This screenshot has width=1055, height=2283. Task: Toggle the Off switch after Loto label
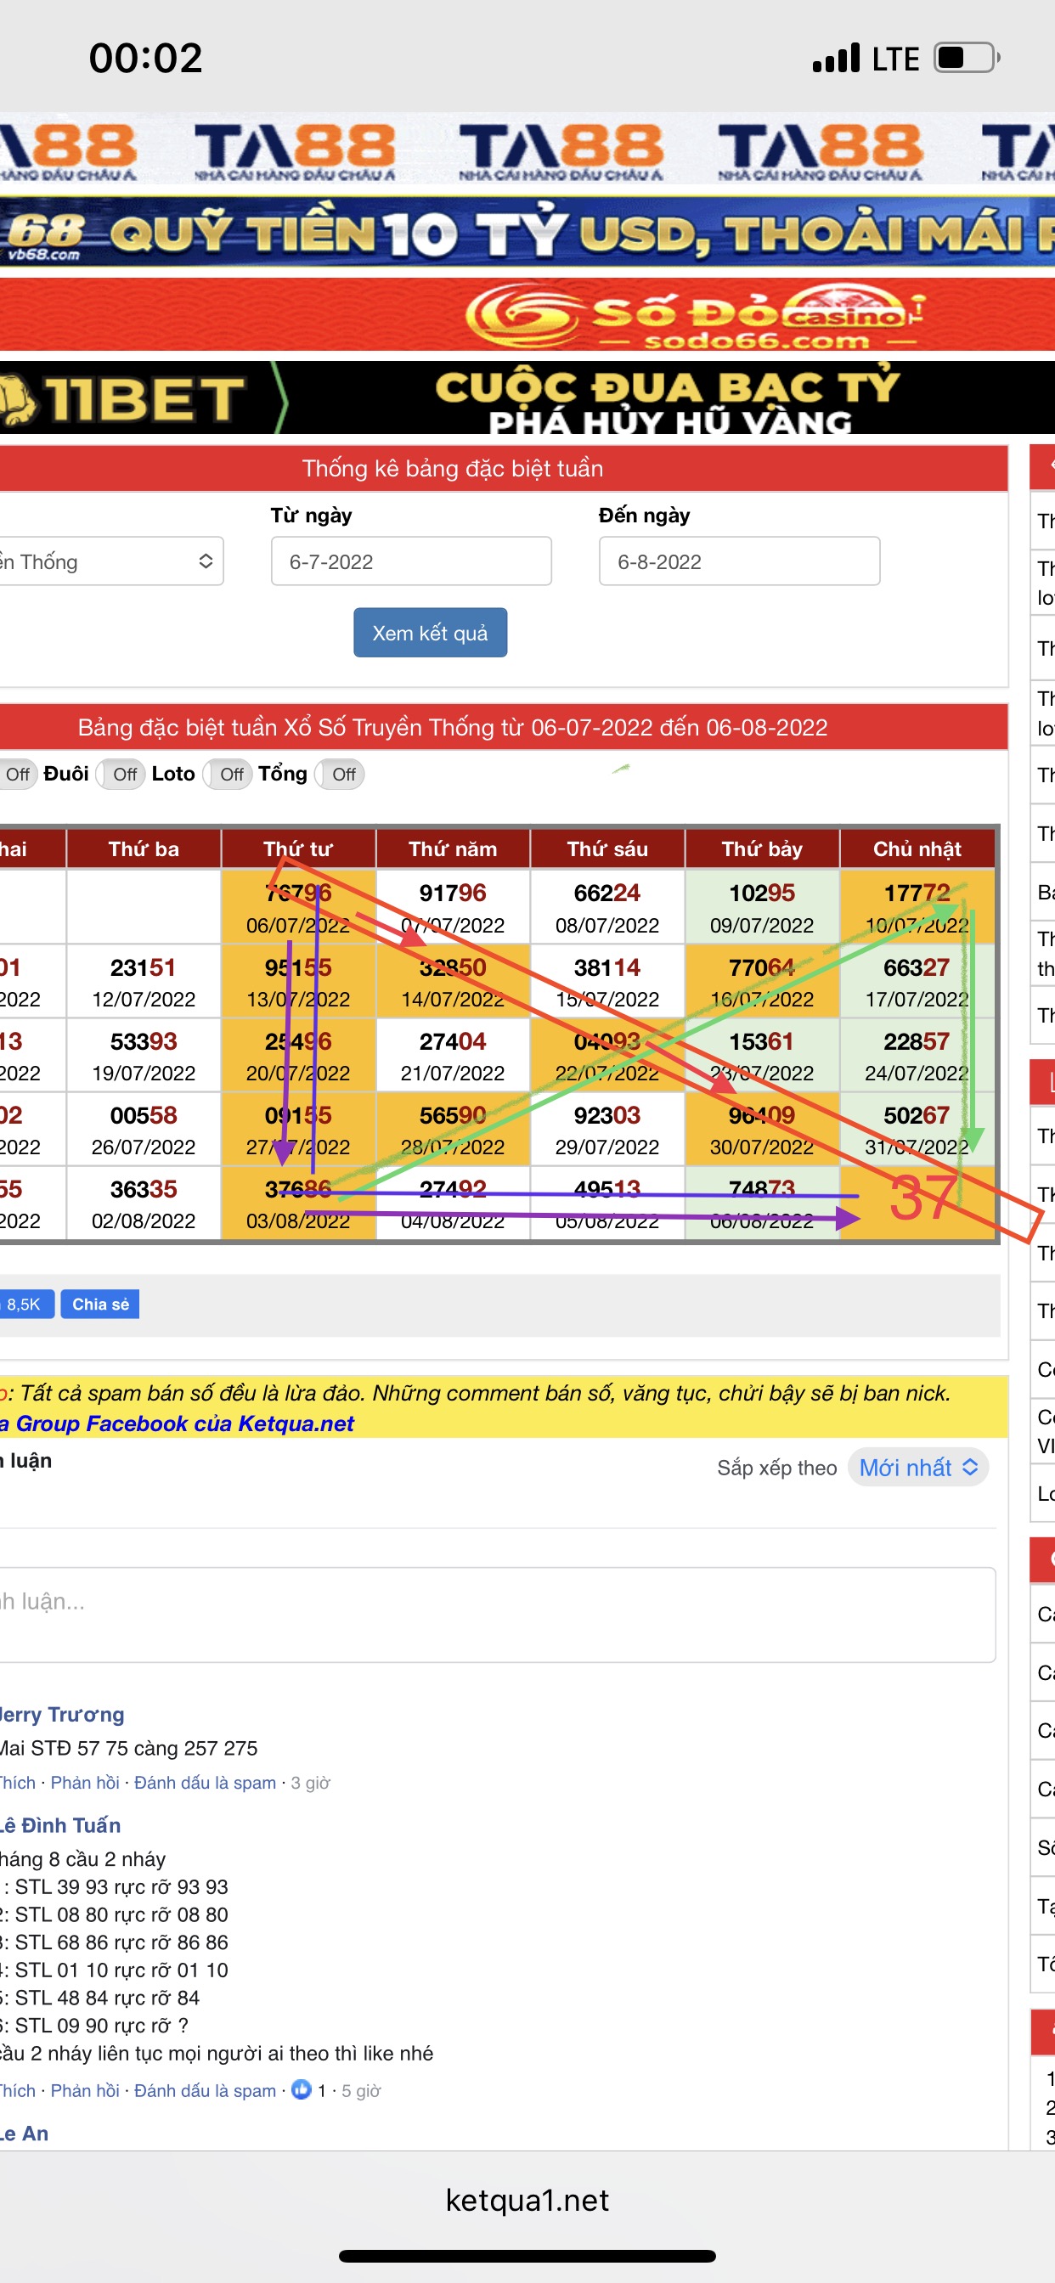[x=228, y=775]
